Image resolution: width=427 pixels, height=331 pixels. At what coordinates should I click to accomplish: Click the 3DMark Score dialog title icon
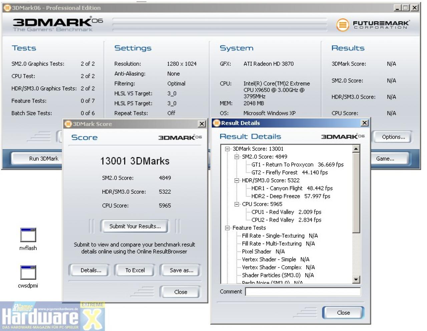point(68,124)
